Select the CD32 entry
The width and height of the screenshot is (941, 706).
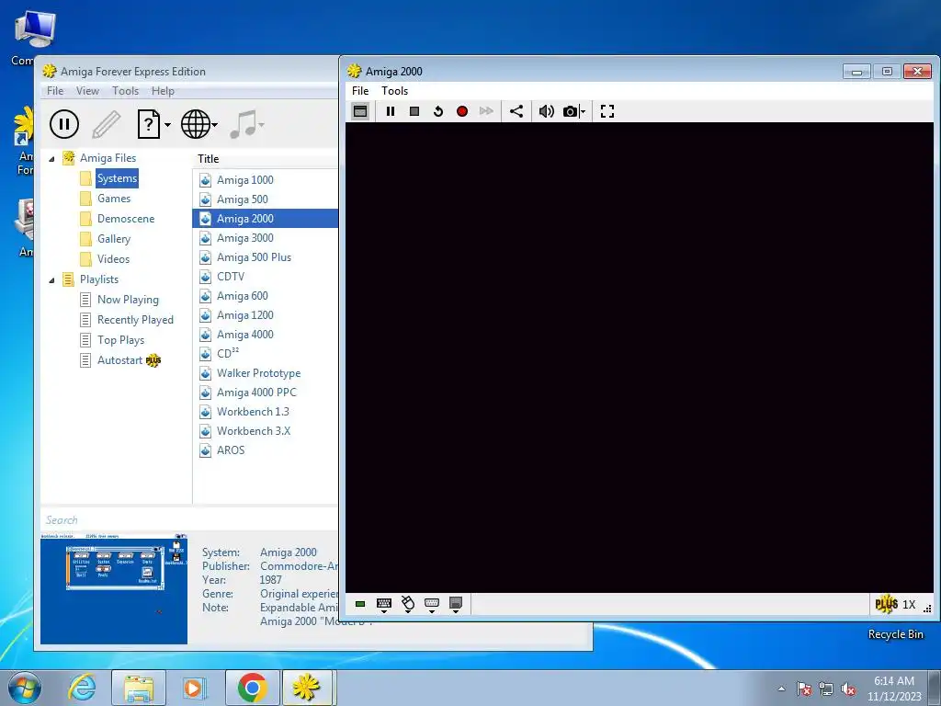(x=266, y=354)
